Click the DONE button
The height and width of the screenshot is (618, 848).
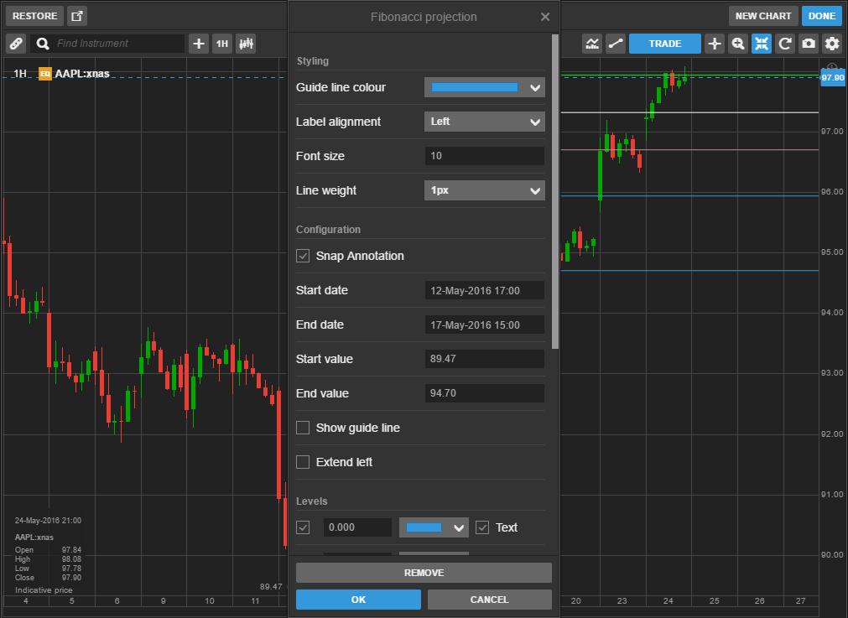tap(821, 16)
